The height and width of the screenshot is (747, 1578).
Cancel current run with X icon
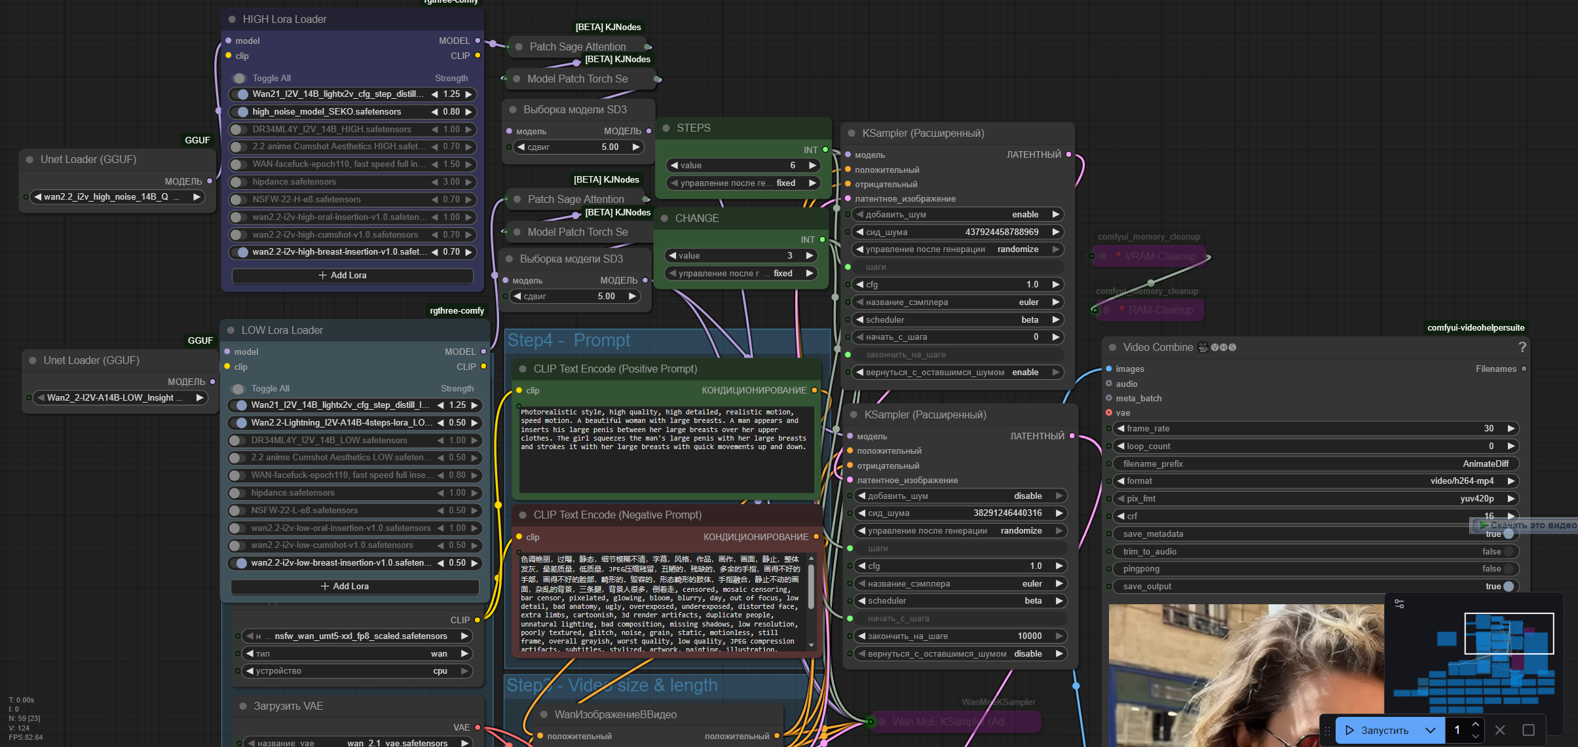(x=1500, y=730)
